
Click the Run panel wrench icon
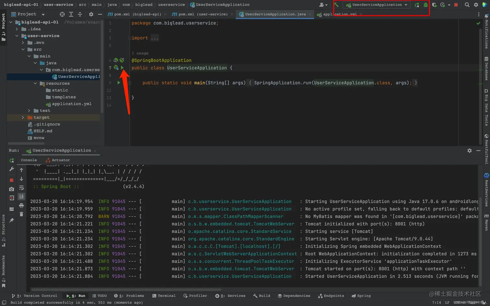(12, 169)
